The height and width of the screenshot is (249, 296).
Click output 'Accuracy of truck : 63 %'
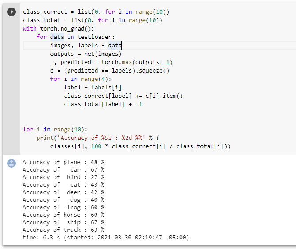click(x=63, y=230)
